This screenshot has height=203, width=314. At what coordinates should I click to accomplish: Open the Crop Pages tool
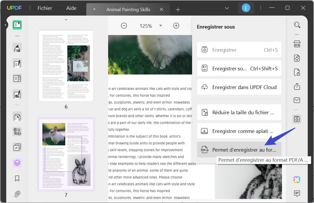pyautogui.click(x=17, y=132)
